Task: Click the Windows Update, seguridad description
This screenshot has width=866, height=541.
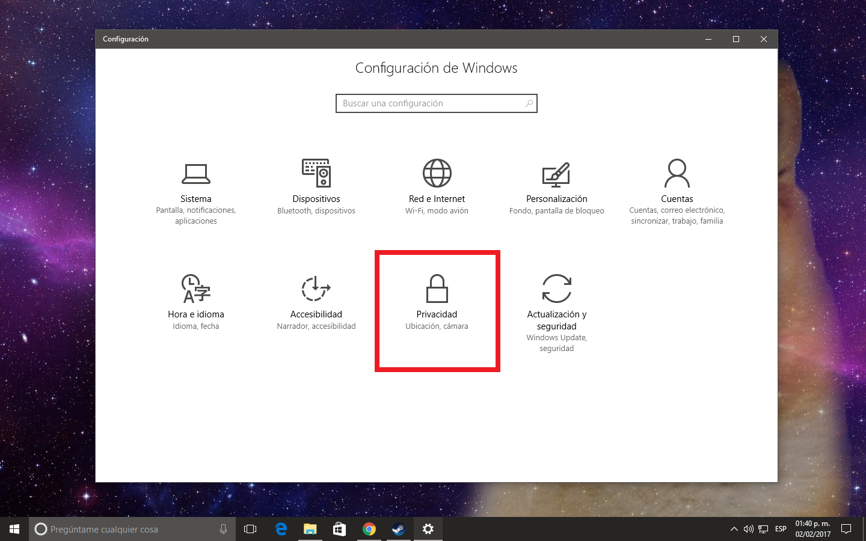Action: 557,343
